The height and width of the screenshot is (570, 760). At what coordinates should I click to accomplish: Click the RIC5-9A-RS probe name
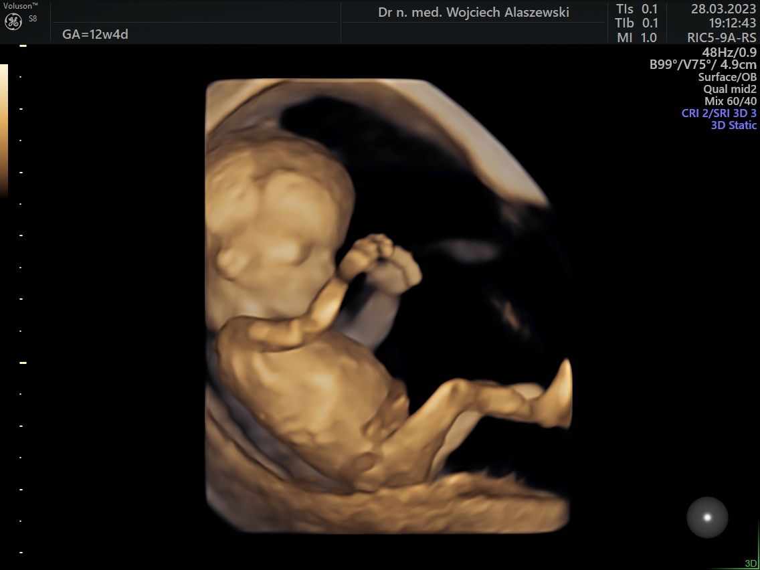(721, 38)
